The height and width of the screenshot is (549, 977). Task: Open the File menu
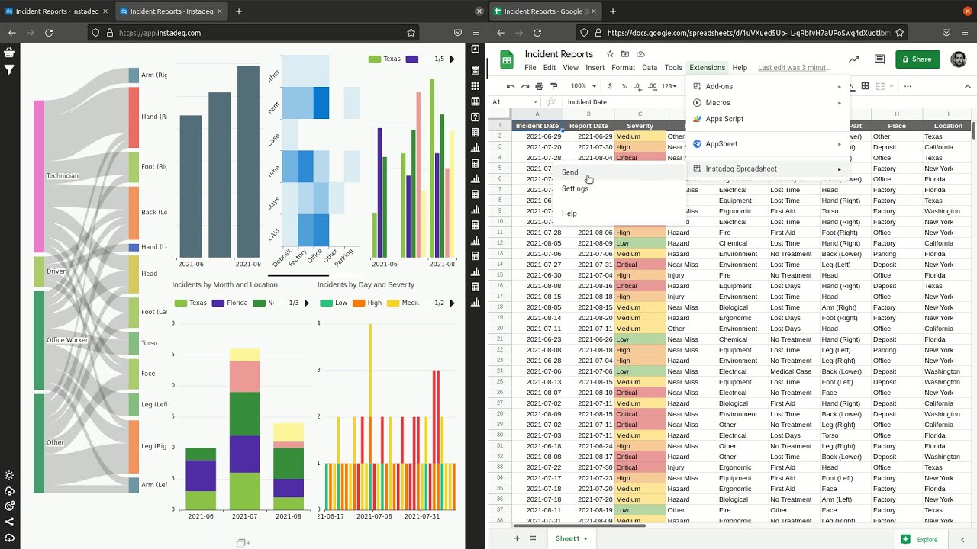tap(530, 67)
